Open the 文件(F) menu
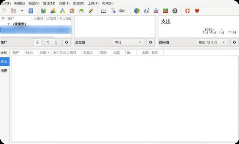Screen dimensions: 239x144 point(6,3)
